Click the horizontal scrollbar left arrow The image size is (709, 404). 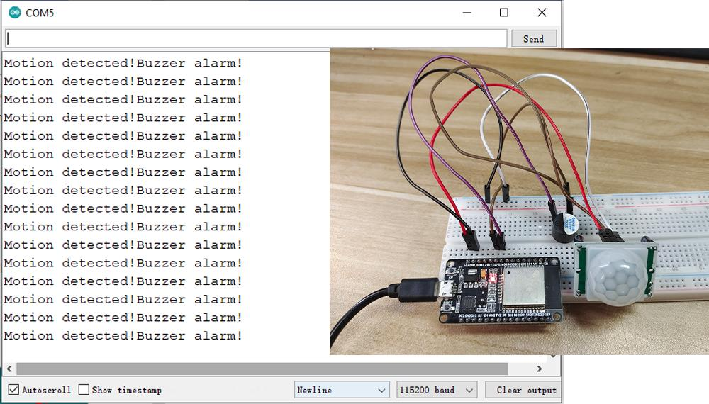click(9, 369)
